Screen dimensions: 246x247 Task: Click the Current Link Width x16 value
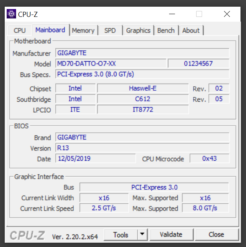pos(104,198)
